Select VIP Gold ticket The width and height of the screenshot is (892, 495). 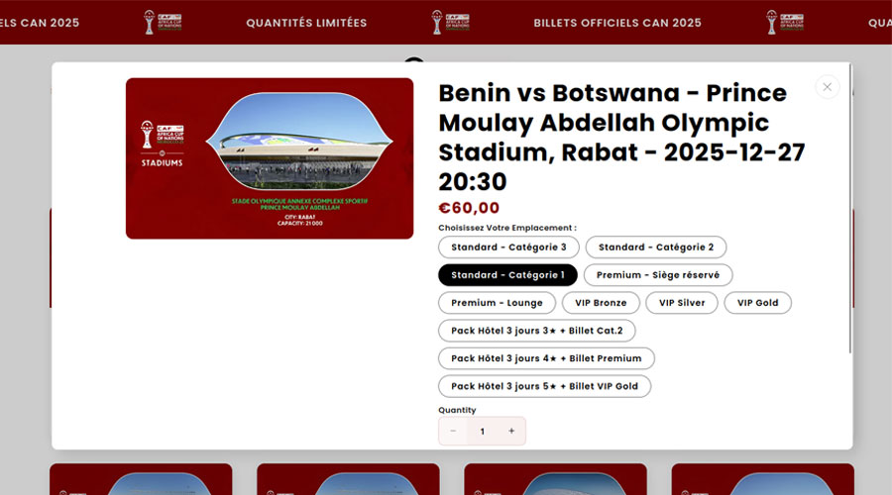tap(758, 303)
